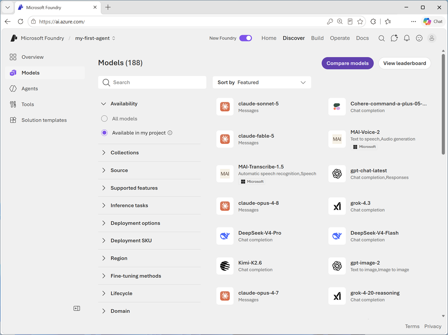This screenshot has height=335, width=448.
Task: Expand the Supported features filter
Action: point(149,188)
